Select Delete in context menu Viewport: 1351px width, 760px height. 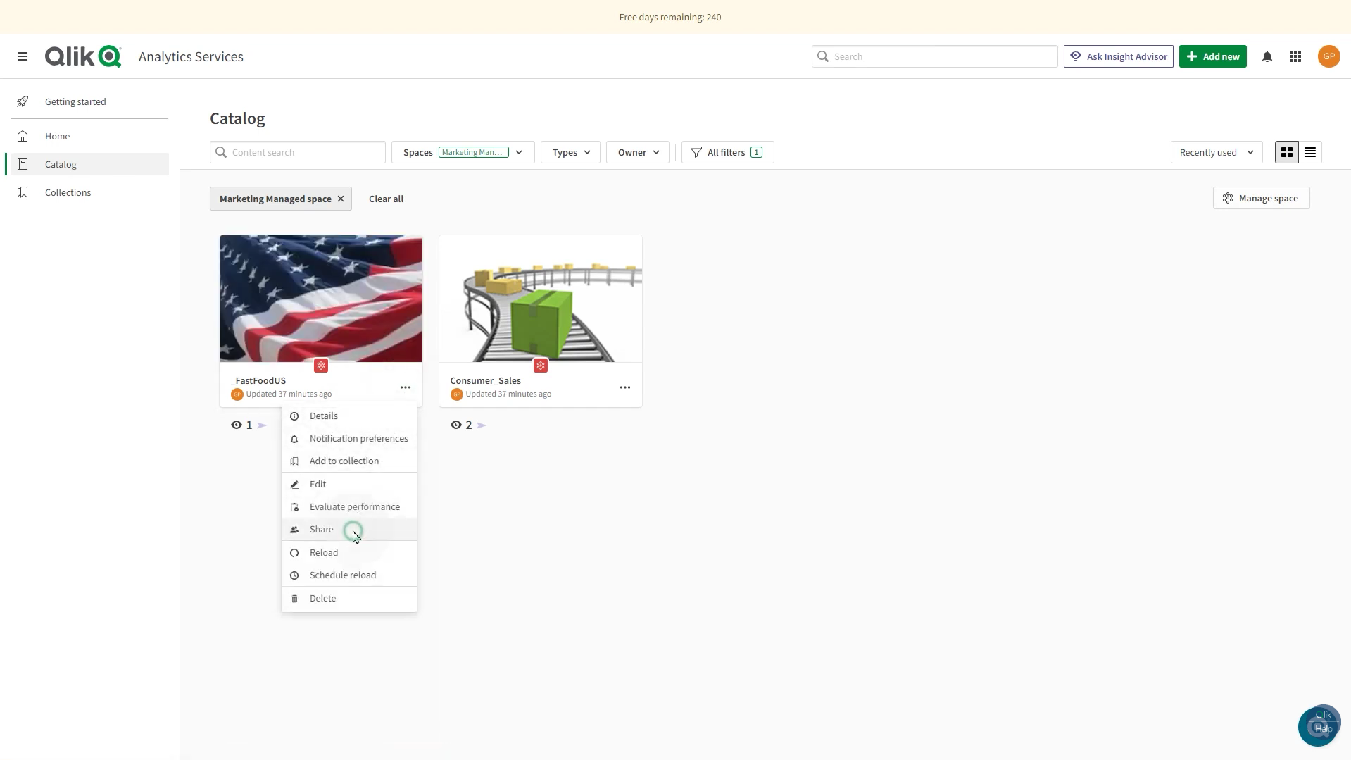[x=349, y=599]
